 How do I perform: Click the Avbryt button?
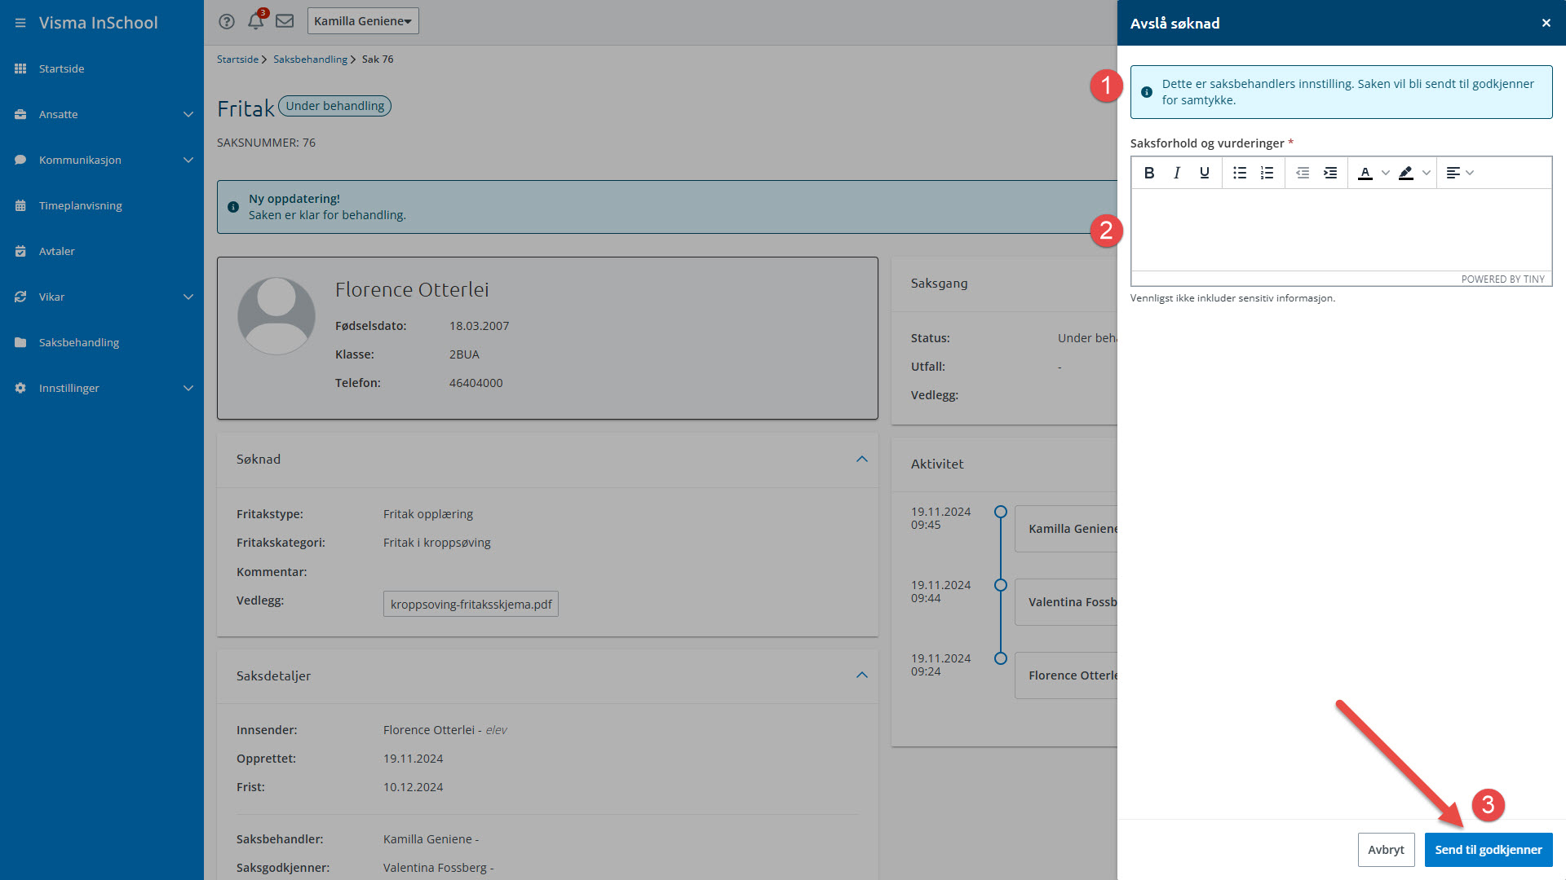click(x=1386, y=850)
